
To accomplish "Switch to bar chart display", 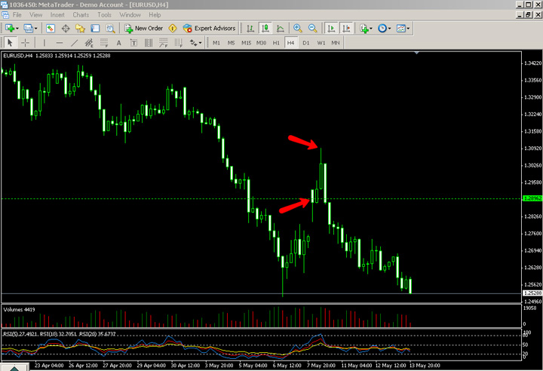I will (250, 28).
